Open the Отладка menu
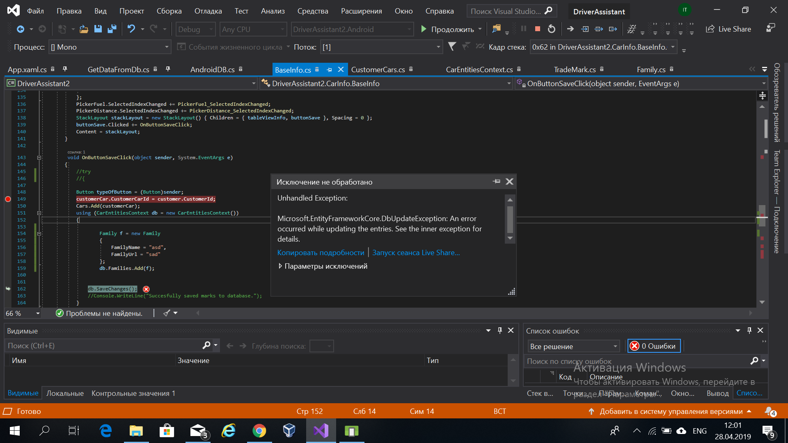Viewport: 788px width, 443px height. pos(208,11)
